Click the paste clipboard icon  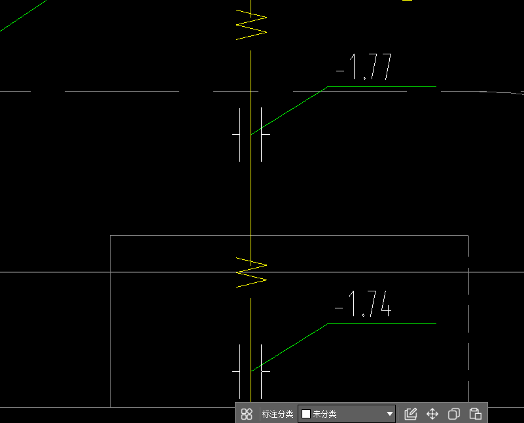(x=475, y=414)
